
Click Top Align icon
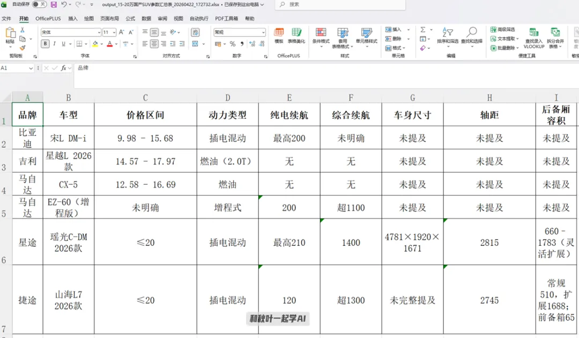click(x=145, y=33)
